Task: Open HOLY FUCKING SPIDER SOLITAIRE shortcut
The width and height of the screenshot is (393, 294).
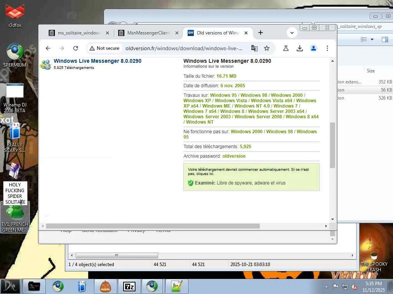Action: click(15, 184)
